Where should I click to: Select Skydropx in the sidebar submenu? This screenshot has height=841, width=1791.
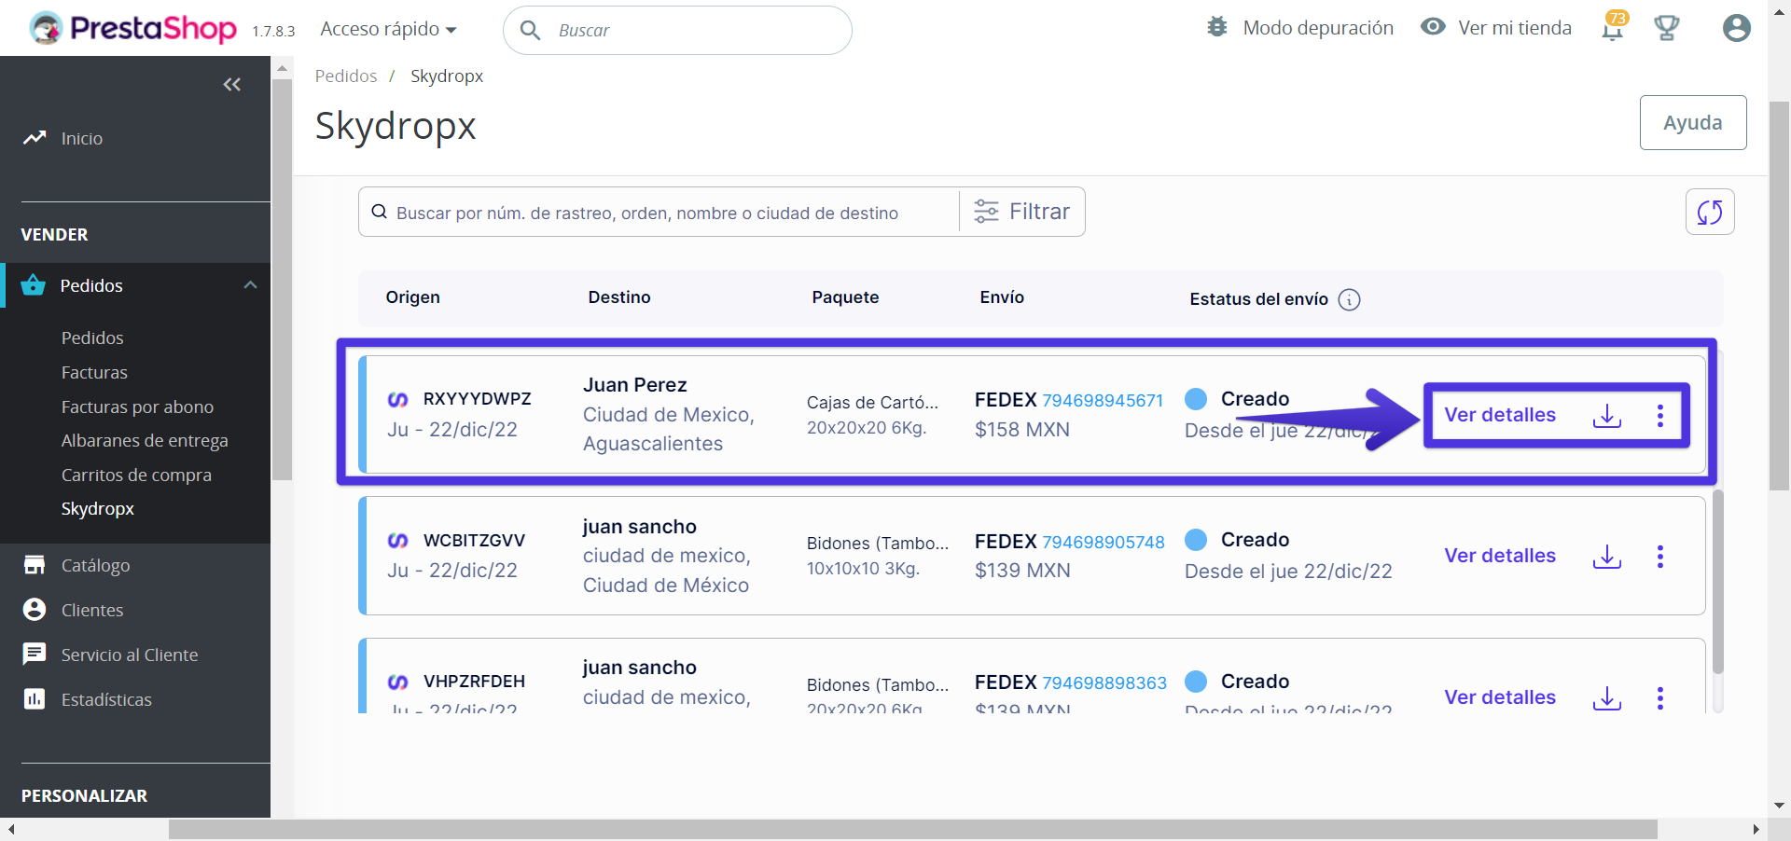(98, 508)
